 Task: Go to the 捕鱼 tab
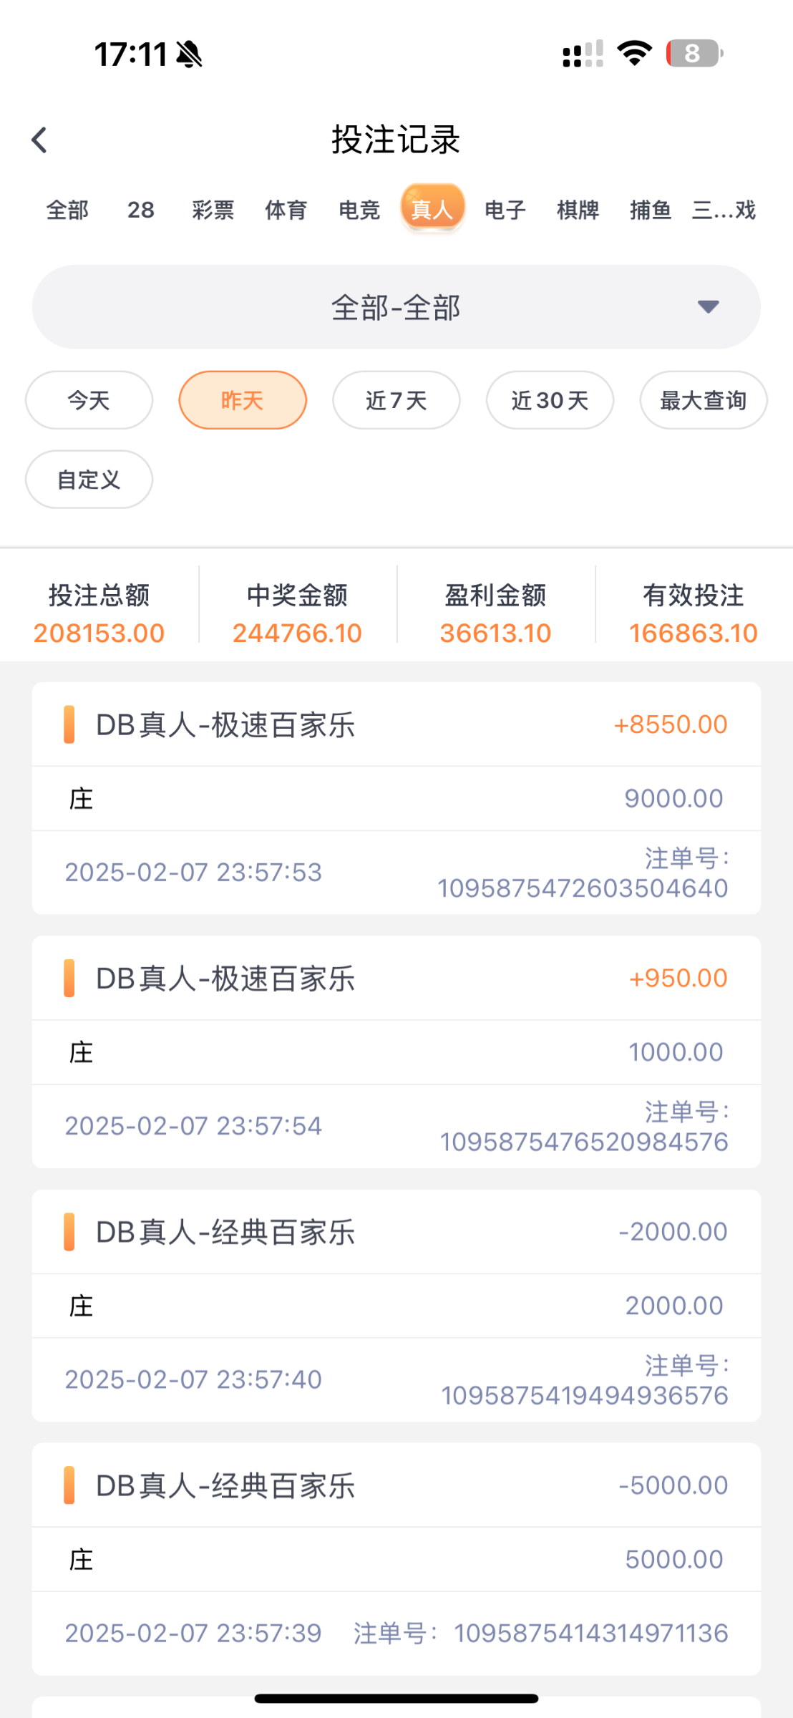(651, 210)
